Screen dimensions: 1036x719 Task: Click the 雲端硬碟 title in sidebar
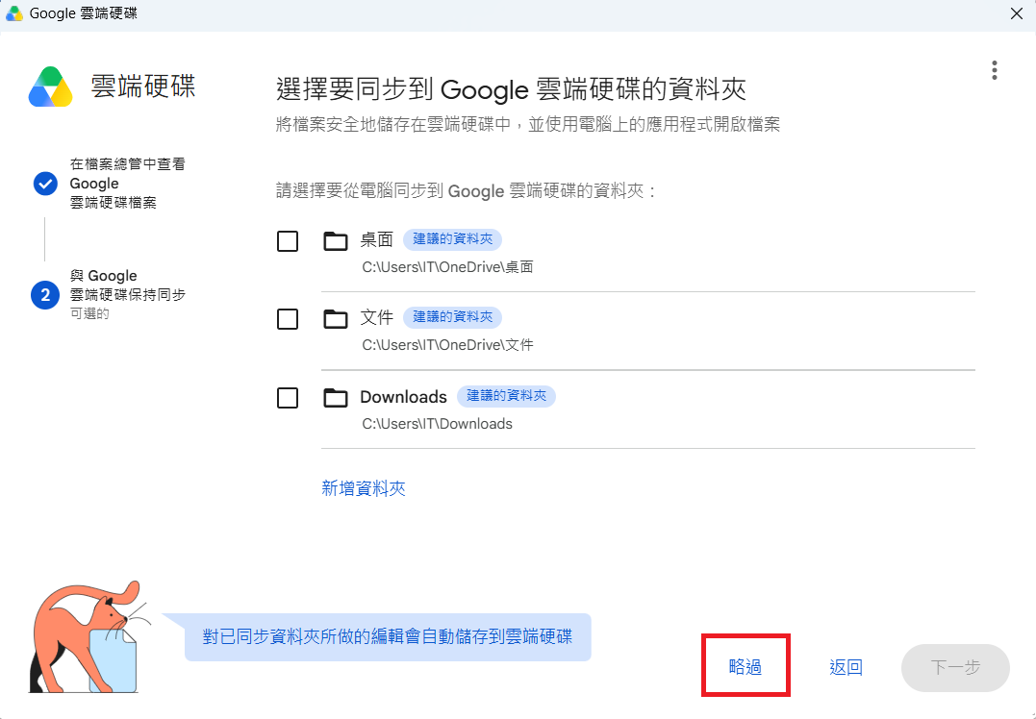(143, 87)
